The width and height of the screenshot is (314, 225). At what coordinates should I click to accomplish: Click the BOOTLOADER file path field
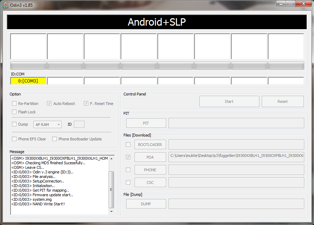(236, 144)
